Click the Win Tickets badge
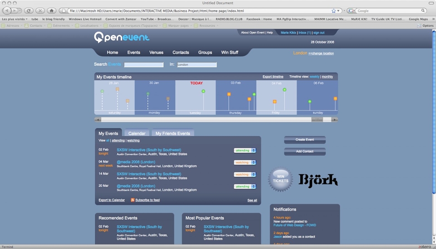This screenshot has height=249, width=436. coord(280,179)
